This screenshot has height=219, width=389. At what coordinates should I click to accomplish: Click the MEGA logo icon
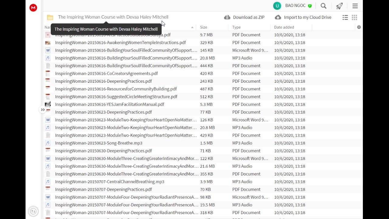pyautogui.click(x=33, y=8)
